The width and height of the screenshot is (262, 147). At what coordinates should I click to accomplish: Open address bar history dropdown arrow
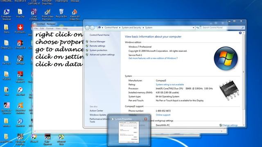tap(194, 28)
